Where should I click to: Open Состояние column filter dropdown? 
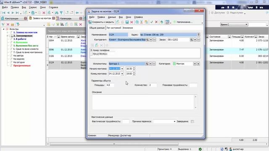pos(229,37)
